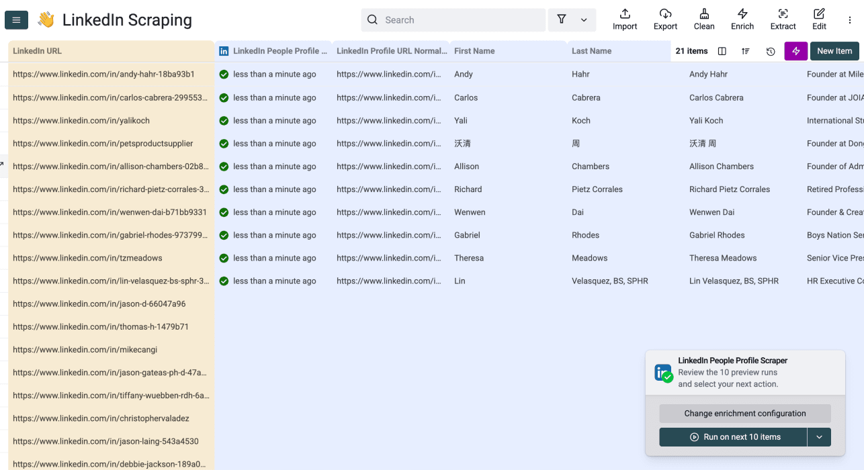Image resolution: width=864 pixels, height=470 pixels.
Task: Click the green check status for Lin row
Action: click(x=224, y=281)
